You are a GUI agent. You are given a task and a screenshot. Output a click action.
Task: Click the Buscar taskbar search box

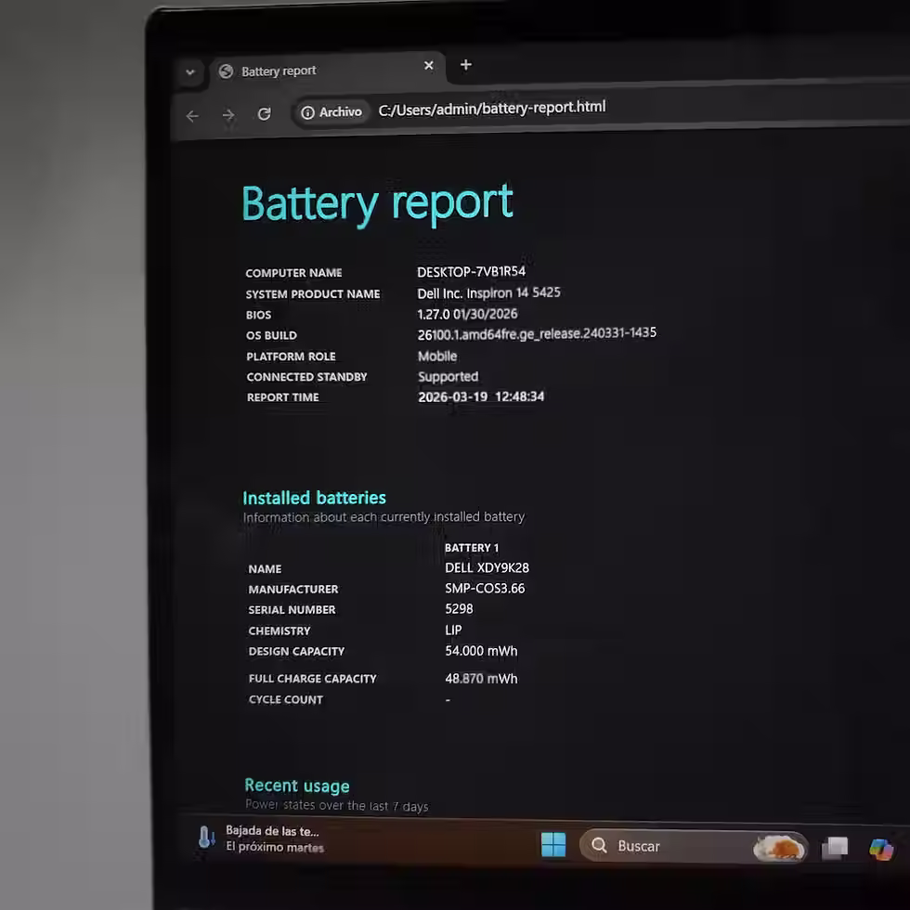694,847
